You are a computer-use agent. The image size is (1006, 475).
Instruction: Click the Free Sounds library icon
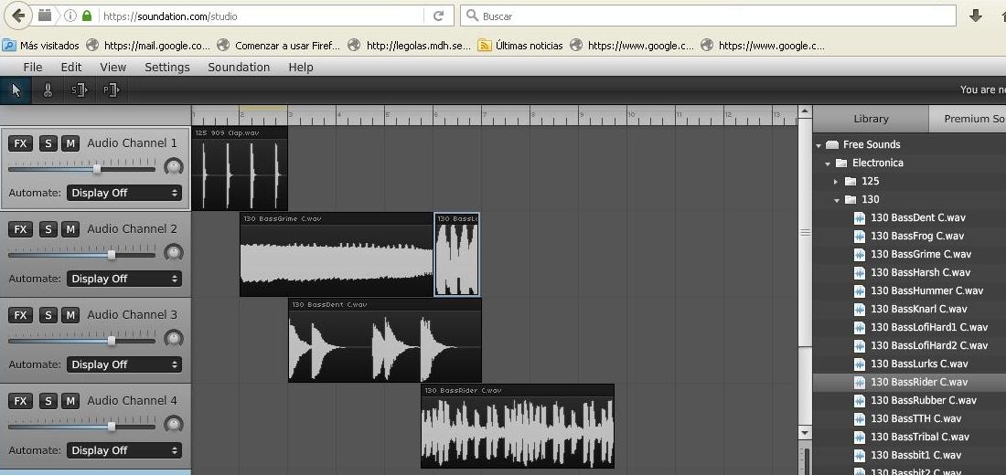click(x=832, y=144)
